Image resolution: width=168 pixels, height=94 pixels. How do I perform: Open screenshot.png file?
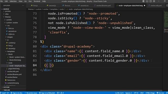pos(13,83)
